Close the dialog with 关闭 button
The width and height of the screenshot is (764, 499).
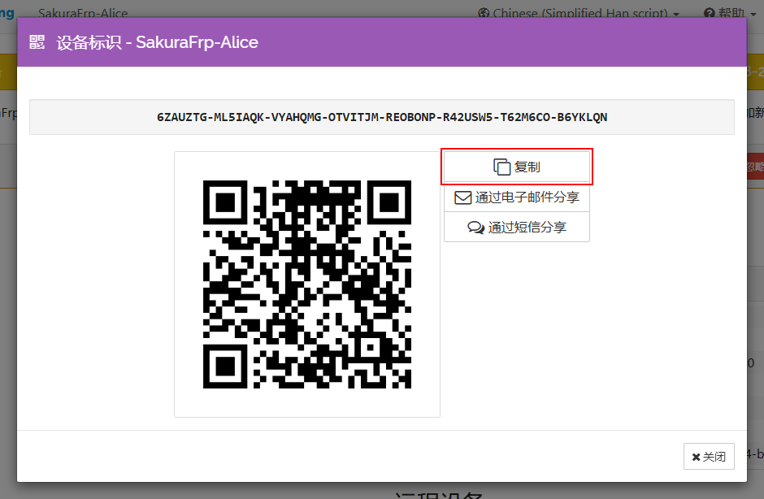pyautogui.click(x=709, y=457)
